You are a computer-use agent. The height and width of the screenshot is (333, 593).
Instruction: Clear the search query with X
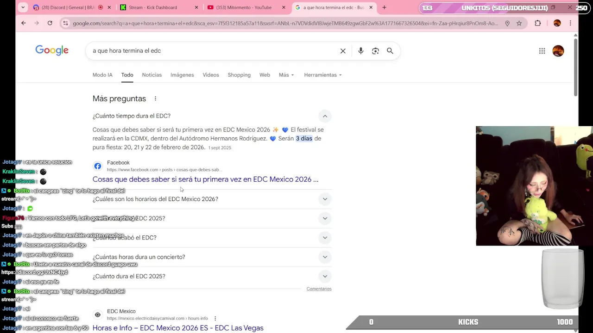[343, 51]
